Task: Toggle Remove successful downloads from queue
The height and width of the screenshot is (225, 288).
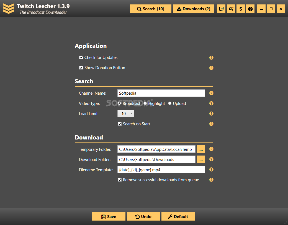Action: 120,180
